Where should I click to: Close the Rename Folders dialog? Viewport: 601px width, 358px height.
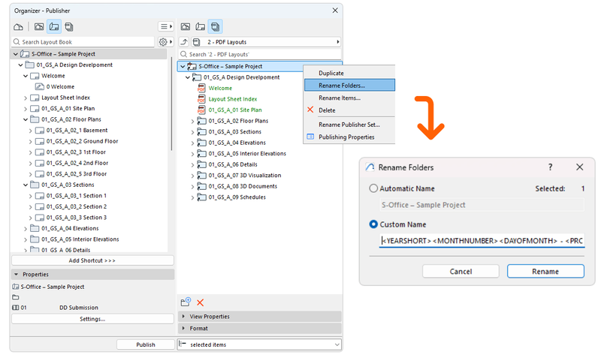(579, 167)
